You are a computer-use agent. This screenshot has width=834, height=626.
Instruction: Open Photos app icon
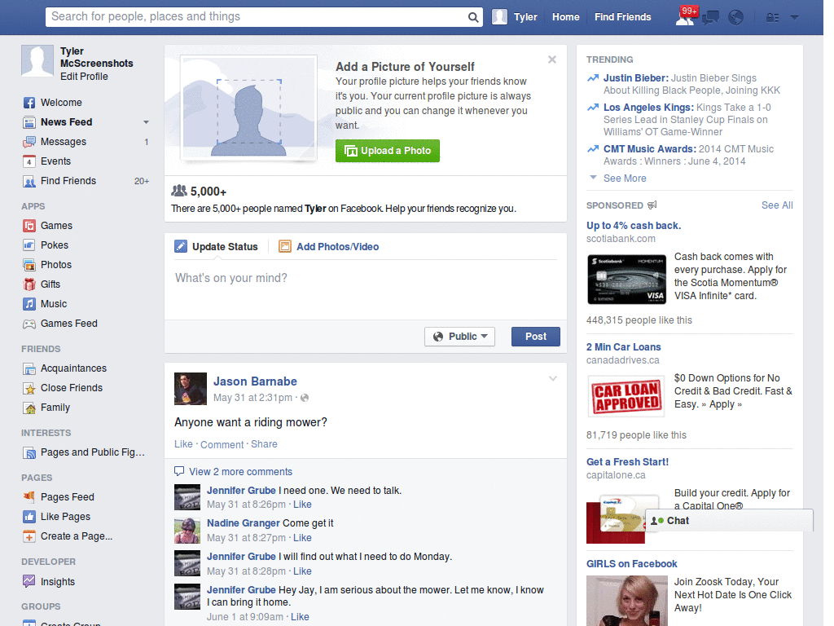(29, 265)
